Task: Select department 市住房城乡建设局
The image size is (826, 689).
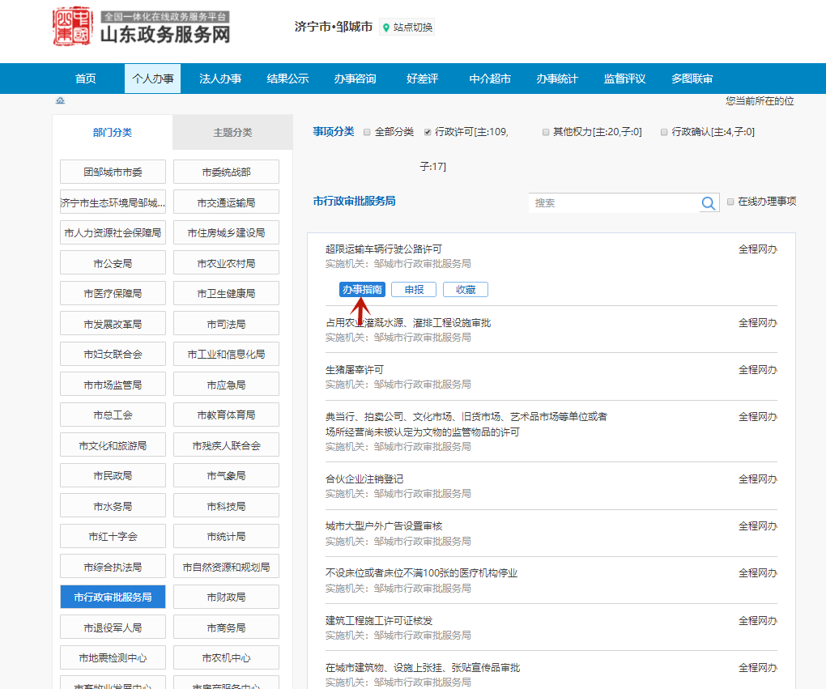Action: pos(227,233)
